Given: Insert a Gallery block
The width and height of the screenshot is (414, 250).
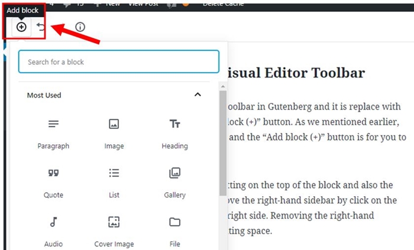Looking at the screenshot, I should tap(175, 184).
